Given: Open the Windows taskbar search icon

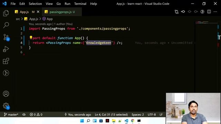Looking at the screenshot, I should [x=88, y=121].
